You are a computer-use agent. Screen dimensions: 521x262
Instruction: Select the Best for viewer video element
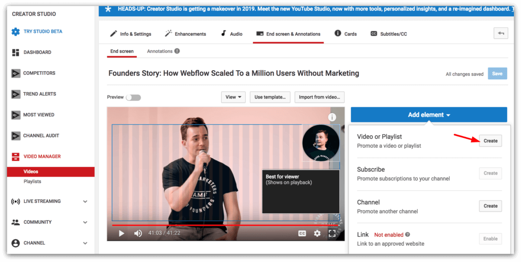[x=301, y=192]
